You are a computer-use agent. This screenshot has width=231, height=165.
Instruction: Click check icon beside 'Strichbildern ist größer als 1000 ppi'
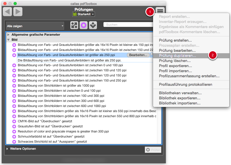14,86
